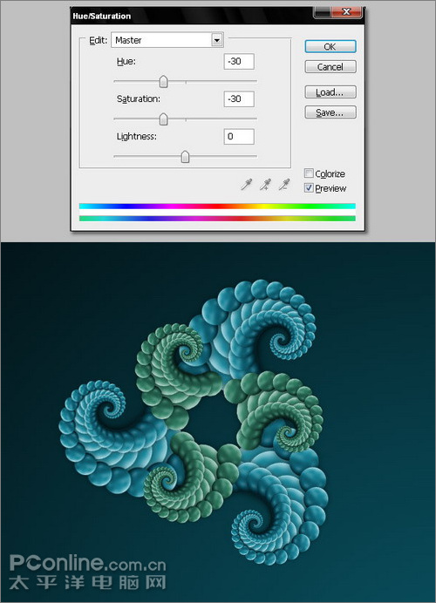Click the Lightness slider handle
The image size is (436, 603).
coord(185,157)
